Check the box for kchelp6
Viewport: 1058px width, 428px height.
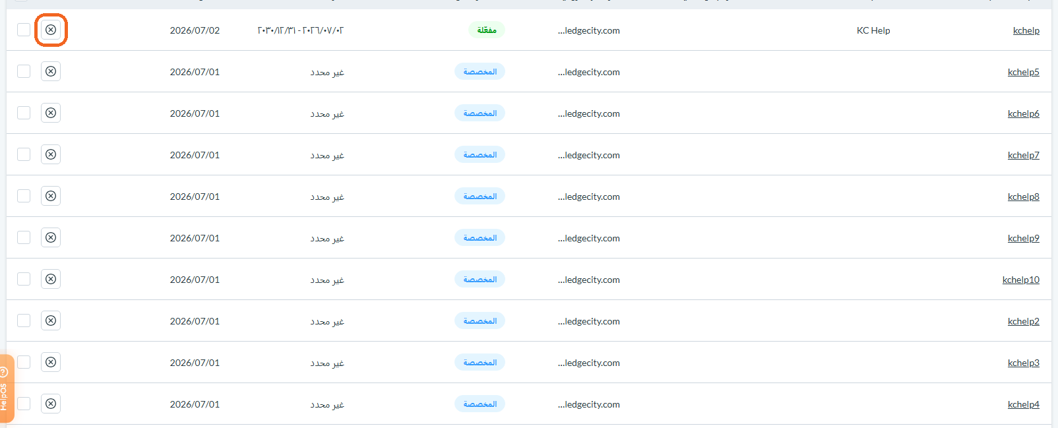click(24, 113)
